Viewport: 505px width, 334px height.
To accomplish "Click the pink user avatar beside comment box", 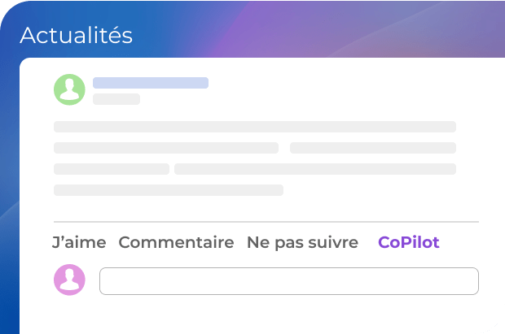I will point(69,280).
